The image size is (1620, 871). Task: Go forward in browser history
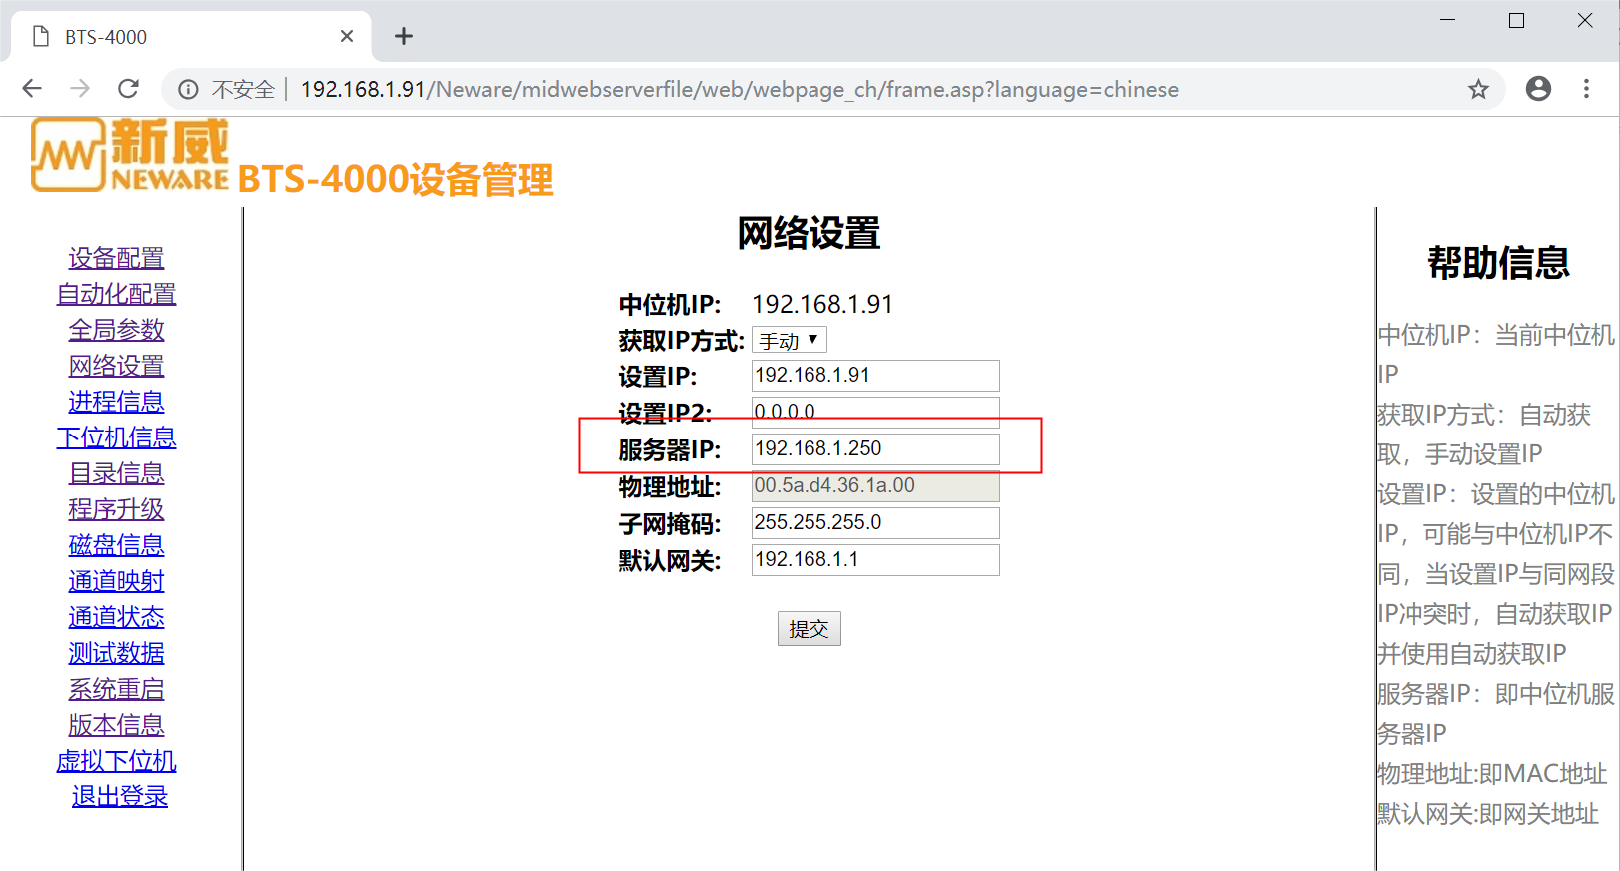coord(80,89)
